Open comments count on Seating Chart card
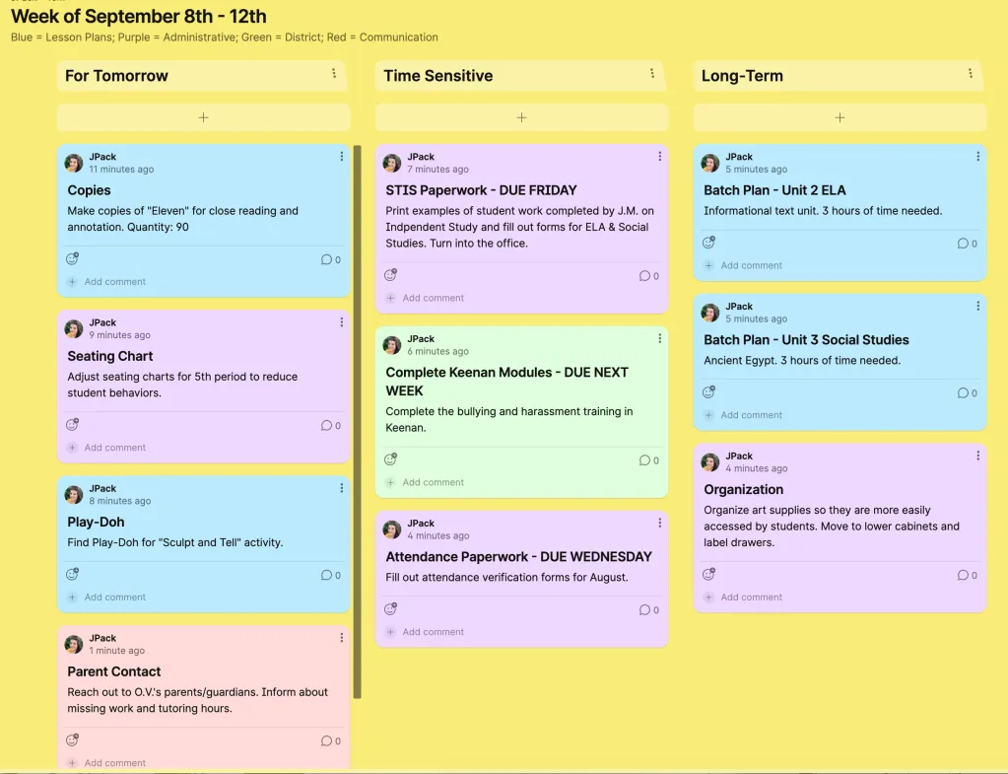Viewport: 1008px width, 774px height. pos(331,426)
